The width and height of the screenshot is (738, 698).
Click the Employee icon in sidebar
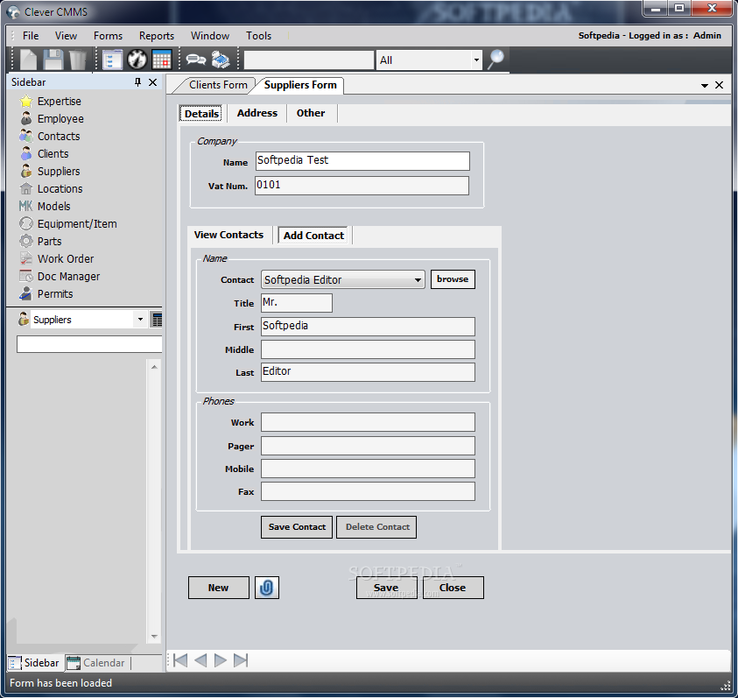click(26, 119)
